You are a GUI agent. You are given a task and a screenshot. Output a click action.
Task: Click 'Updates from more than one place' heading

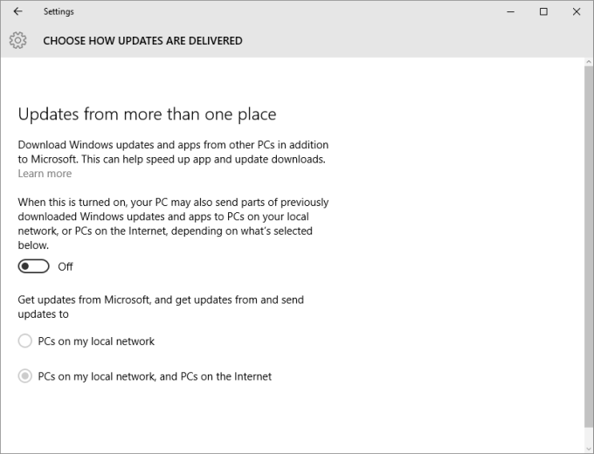(147, 114)
